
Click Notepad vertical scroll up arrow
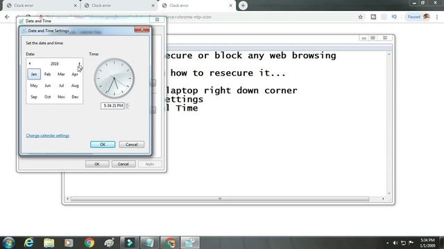[x=389, y=54]
